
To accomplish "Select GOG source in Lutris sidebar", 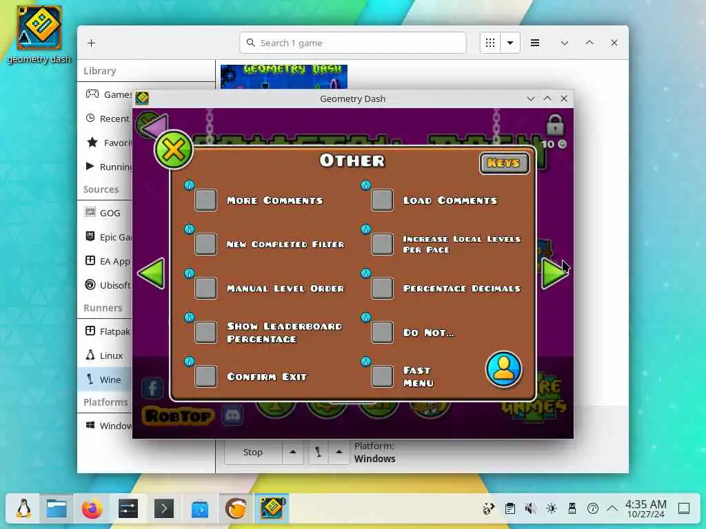I will tap(105, 213).
